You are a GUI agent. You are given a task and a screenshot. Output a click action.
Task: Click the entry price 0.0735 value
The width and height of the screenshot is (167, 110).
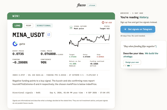coord(18,54)
